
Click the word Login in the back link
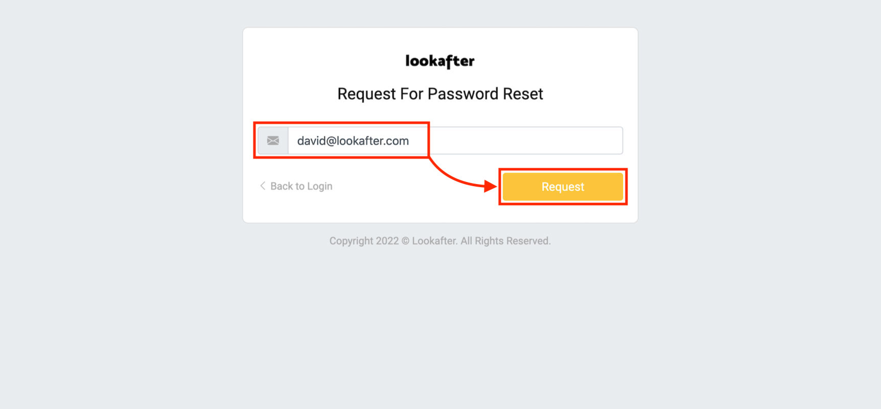pyautogui.click(x=319, y=186)
